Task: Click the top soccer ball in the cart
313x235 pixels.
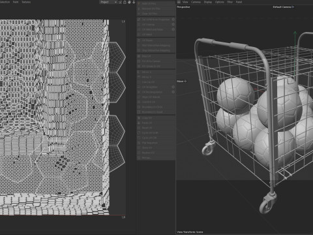Action: [280, 109]
